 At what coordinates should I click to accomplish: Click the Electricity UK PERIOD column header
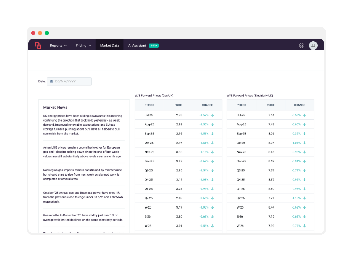pyautogui.click(x=242, y=105)
